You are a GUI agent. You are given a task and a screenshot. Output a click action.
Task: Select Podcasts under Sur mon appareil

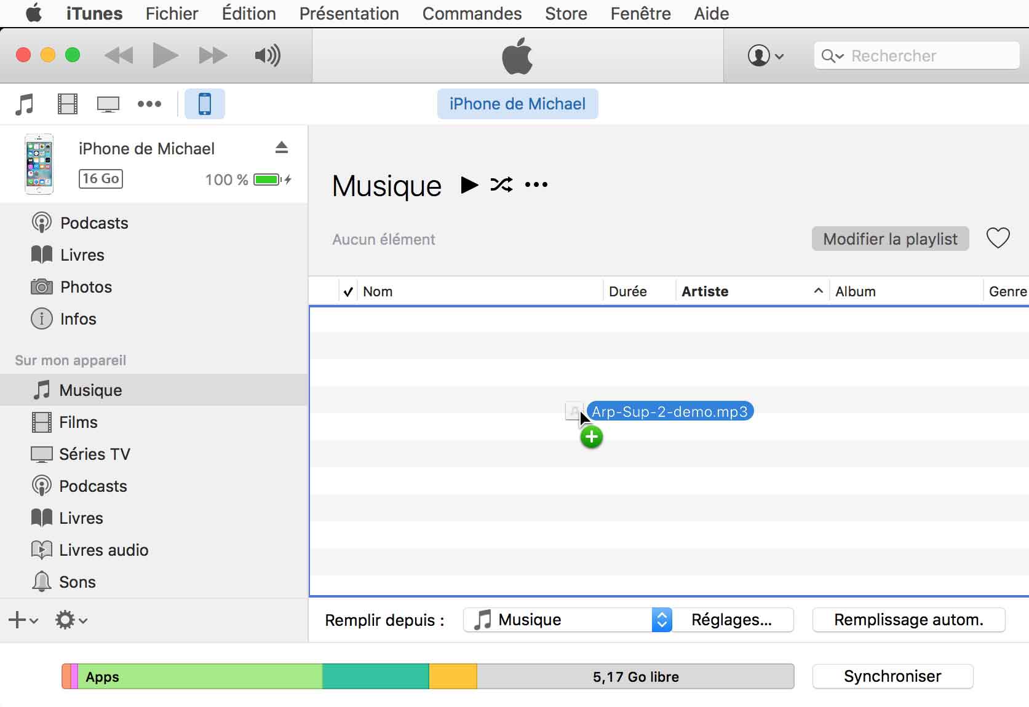tap(154, 486)
